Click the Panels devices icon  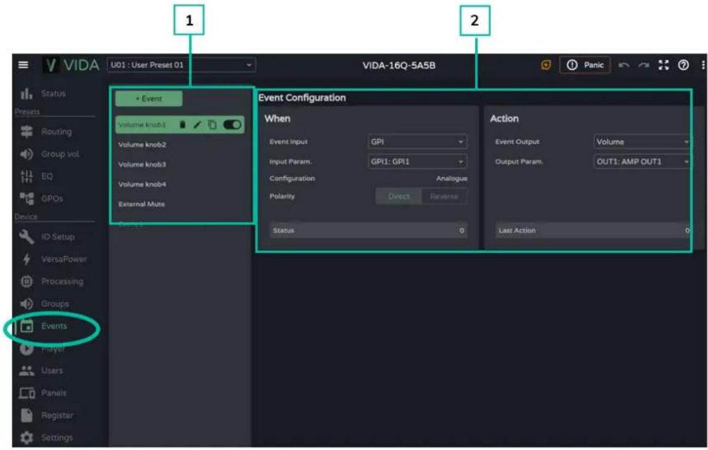click(27, 393)
